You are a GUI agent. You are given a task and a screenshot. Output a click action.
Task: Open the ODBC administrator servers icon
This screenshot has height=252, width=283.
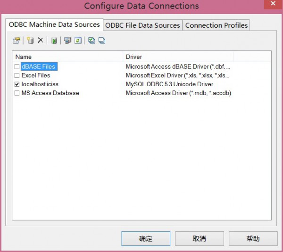click(67, 41)
